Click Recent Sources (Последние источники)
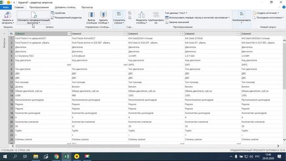The width and height of the screenshot is (286, 161). (268, 17)
